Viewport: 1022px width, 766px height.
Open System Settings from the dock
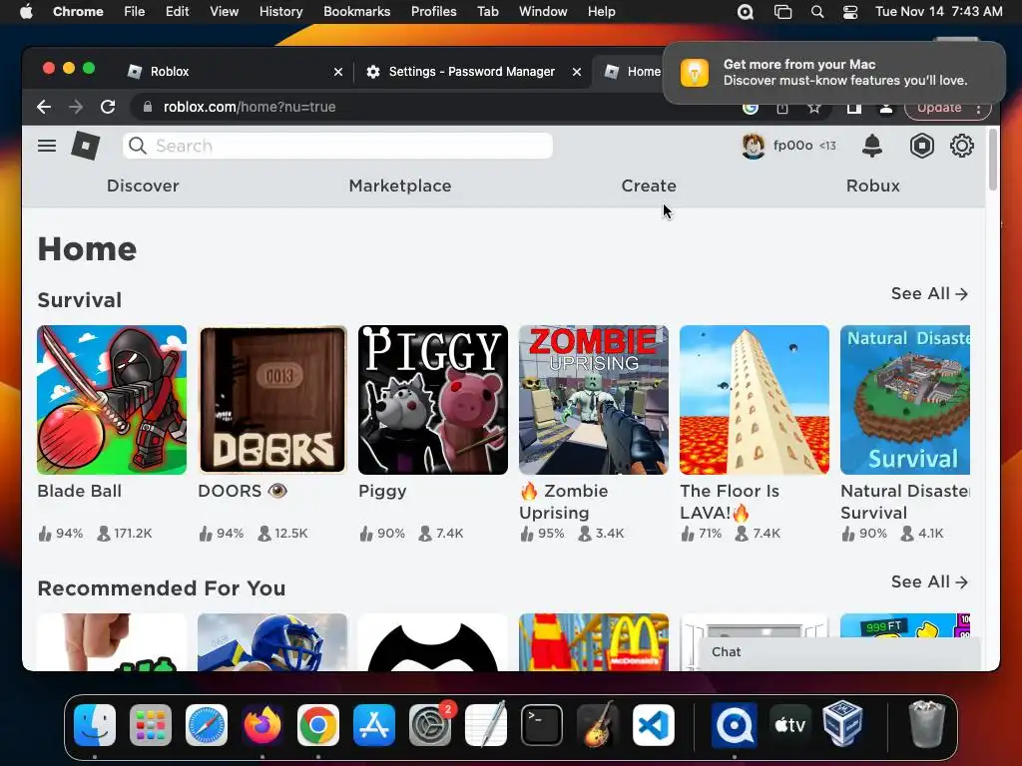[x=430, y=724]
